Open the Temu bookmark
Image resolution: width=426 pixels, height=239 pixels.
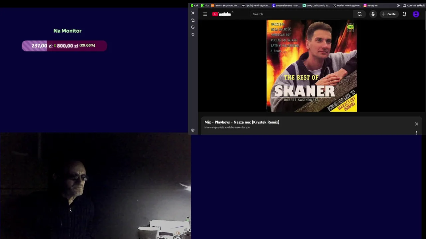(x=225, y=5)
